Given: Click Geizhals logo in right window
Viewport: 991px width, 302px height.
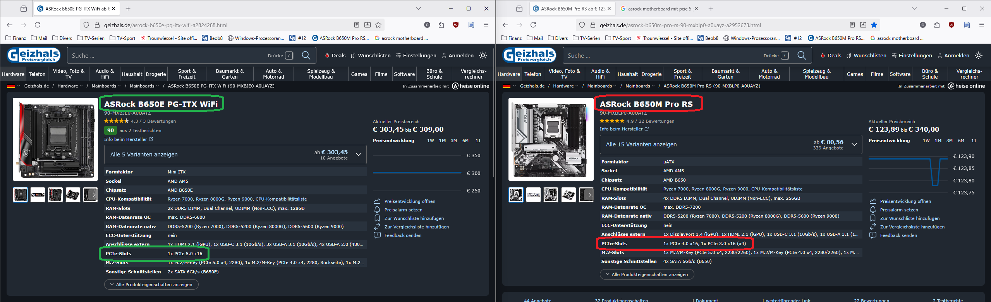Looking at the screenshot, I should pos(529,55).
